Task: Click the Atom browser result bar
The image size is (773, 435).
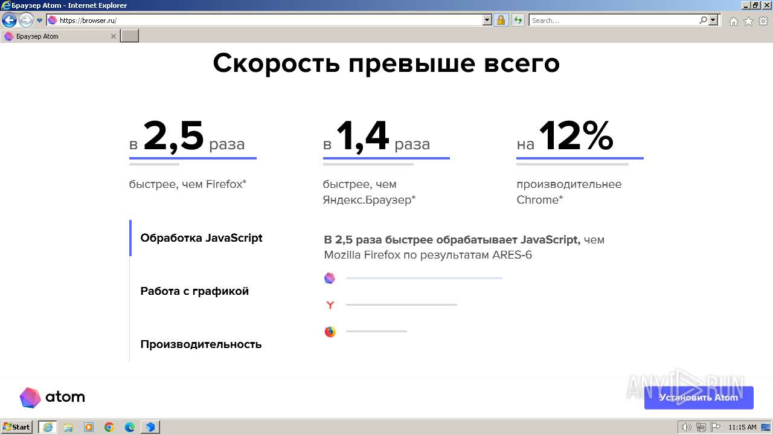Action: tap(424, 278)
